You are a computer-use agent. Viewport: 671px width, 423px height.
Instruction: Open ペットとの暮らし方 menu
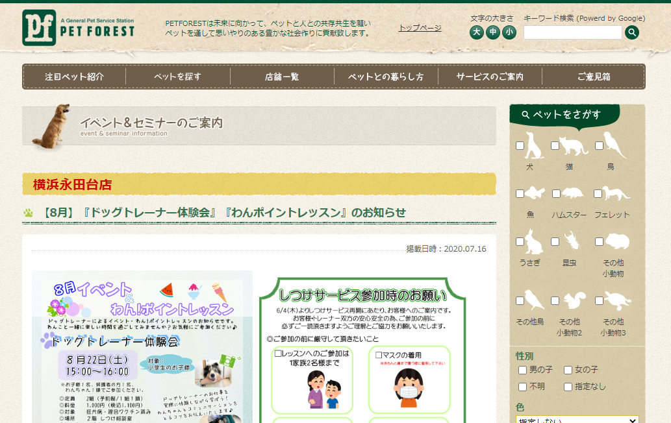click(x=386, y=77)
